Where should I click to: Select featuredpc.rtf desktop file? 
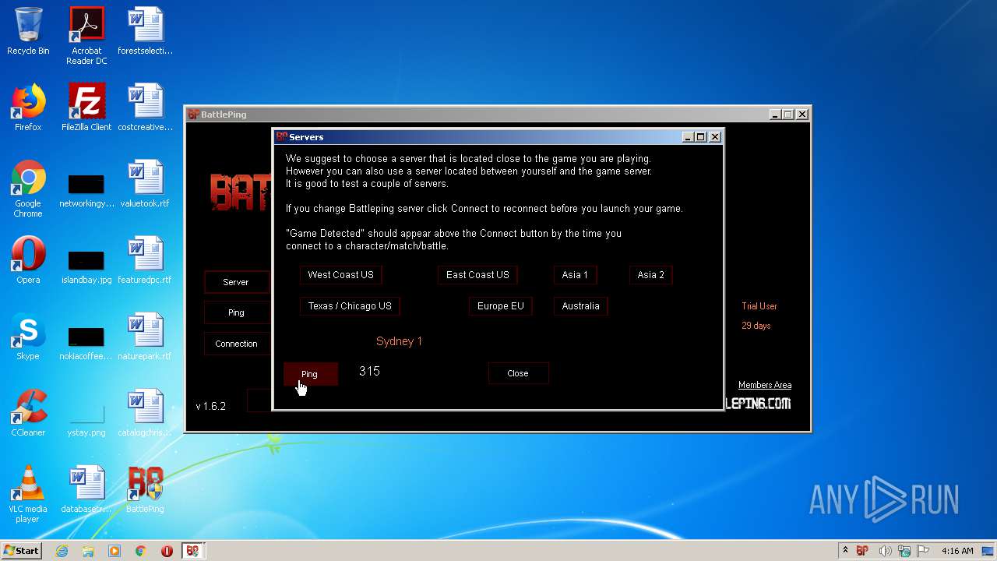coord(145,260)
